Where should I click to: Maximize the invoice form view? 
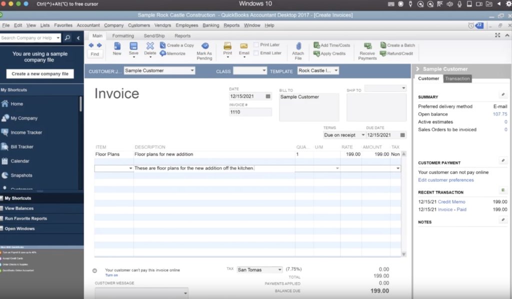497,35
